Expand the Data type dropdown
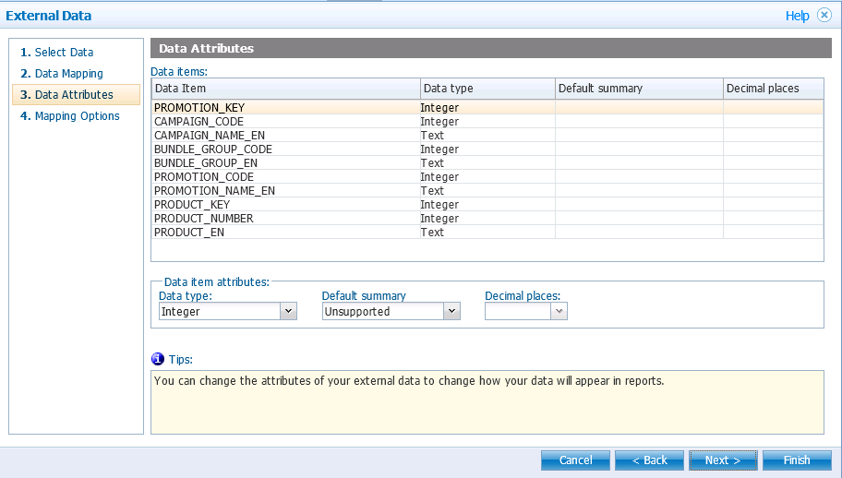This screenshot has height=478, width=842. (288, 311)
